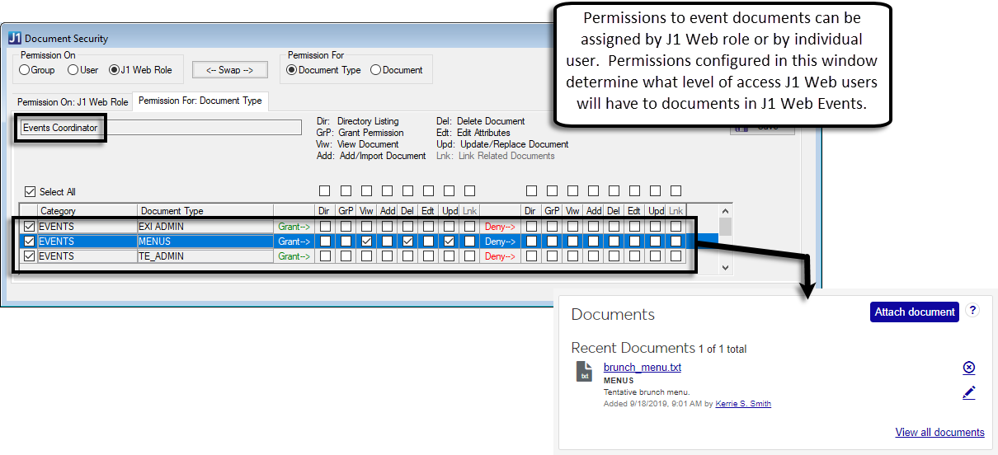The image size is (998, 455).
Task: Check Grant Upd checkbox in EXI ADMIN row
Action: (449, 227)
